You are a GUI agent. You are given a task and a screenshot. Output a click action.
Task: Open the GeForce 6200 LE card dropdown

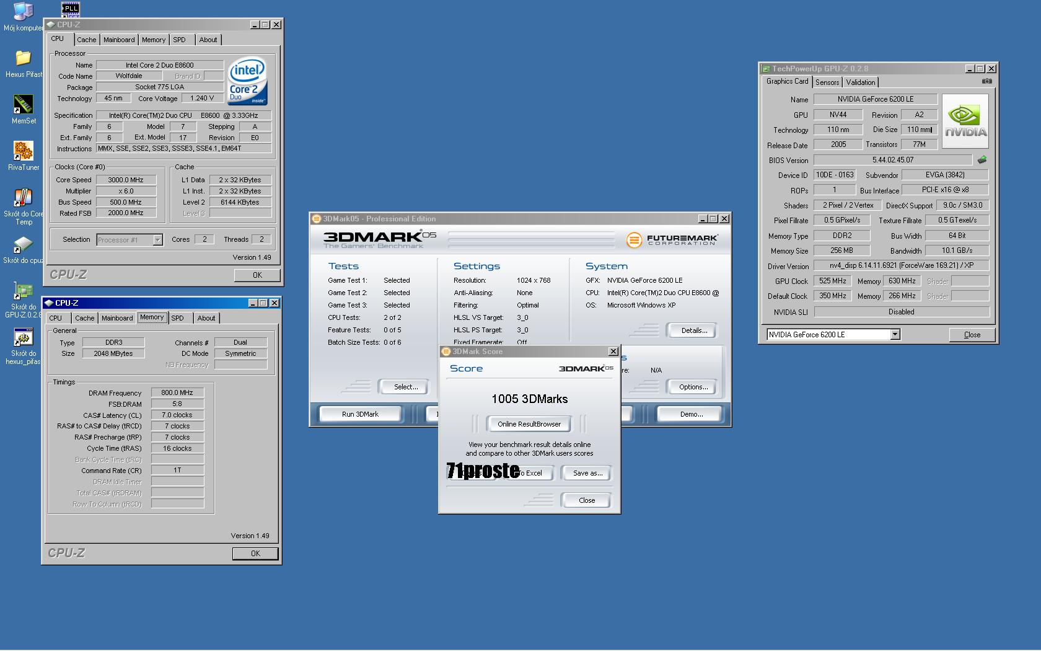[x=895, y=335]
